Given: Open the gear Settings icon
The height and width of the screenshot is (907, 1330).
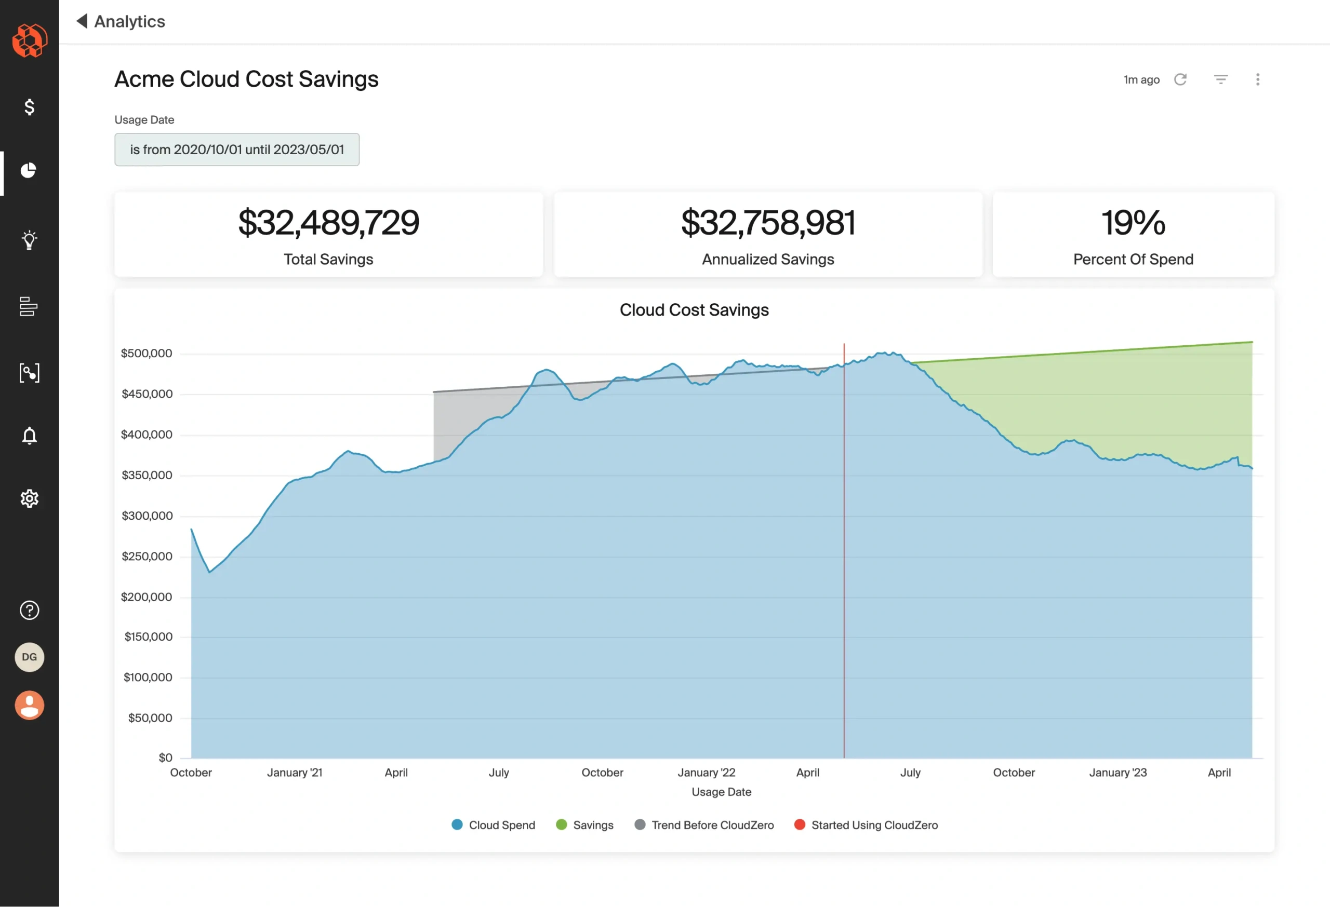Looking at the screenshot, I should 29,499.
